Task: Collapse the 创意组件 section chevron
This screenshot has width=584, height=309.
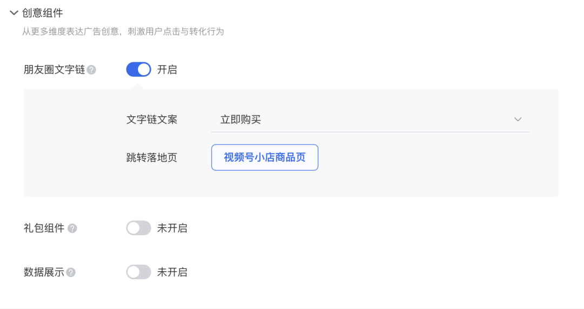Action: tap(14, 13)
